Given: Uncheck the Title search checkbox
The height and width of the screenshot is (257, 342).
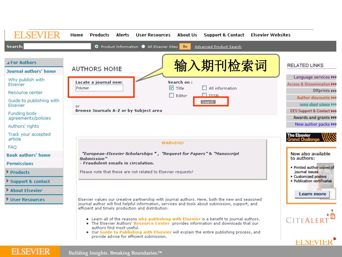Looking at the screenshot, I should pyautogui.click(x=171, y=88).
